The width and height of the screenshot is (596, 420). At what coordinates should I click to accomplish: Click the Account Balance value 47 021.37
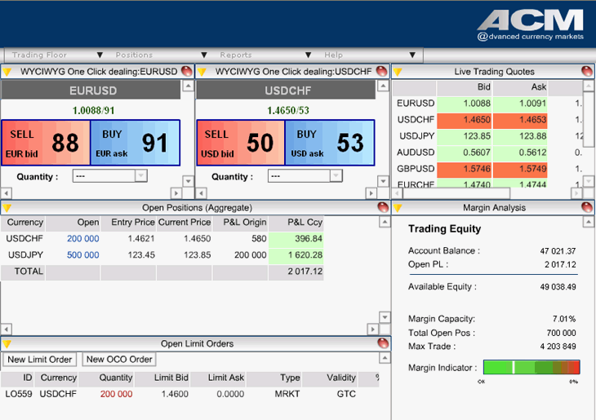pyautogui.click(x=558, y=251)
